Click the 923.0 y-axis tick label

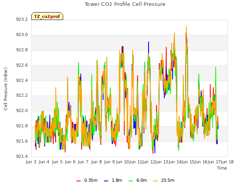[x=22, y=35]
